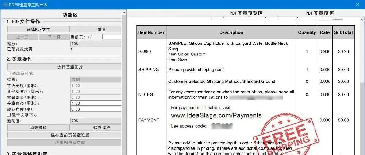
Task: Close the PDF签章工具 window
Action: click(357, 4)
